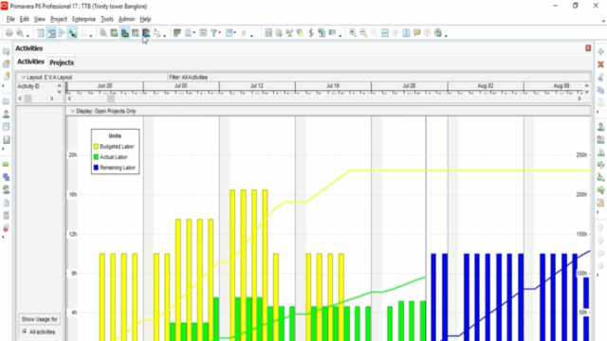Screen dimensions: 607x341
Task: Open the Help menu
Action: [x=145, y=19]
